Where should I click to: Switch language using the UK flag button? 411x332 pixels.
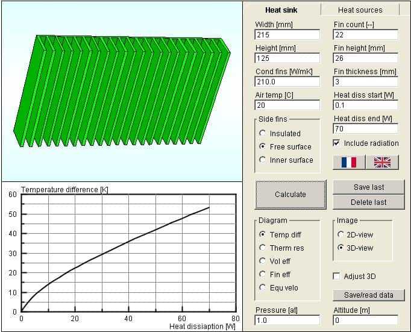pos(382,162)
